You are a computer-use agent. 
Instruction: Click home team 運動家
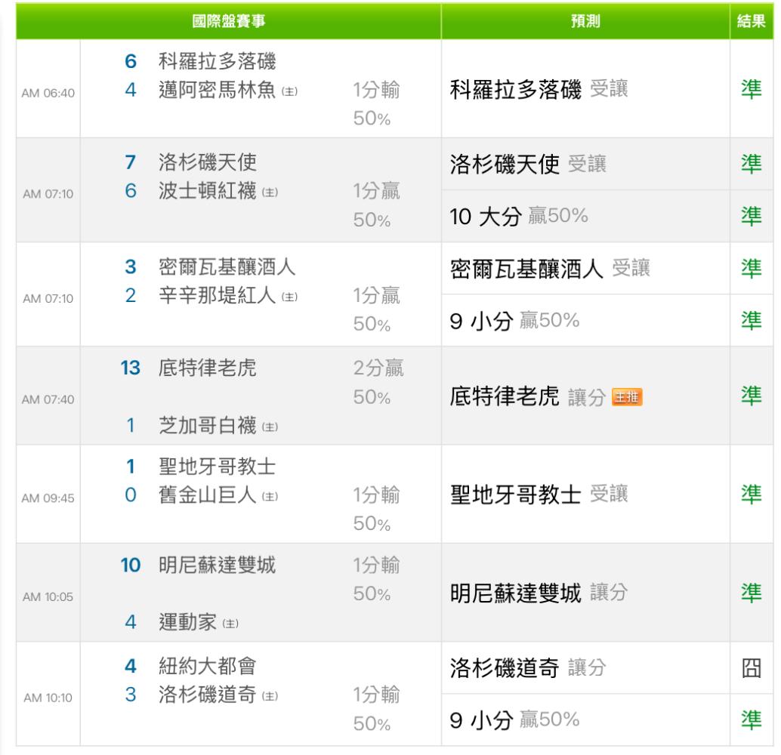point(188,622)
